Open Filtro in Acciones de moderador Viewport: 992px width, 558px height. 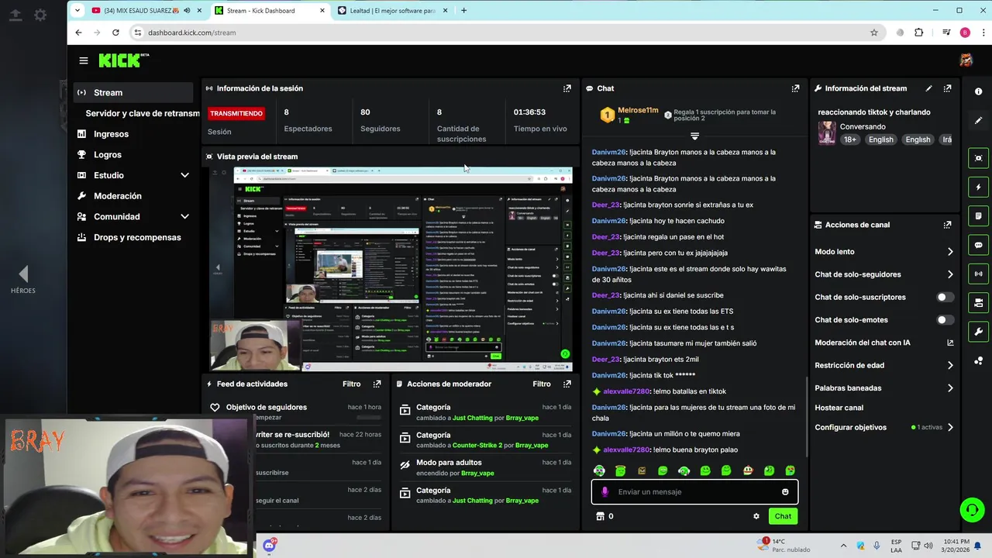tap(542, 384)
